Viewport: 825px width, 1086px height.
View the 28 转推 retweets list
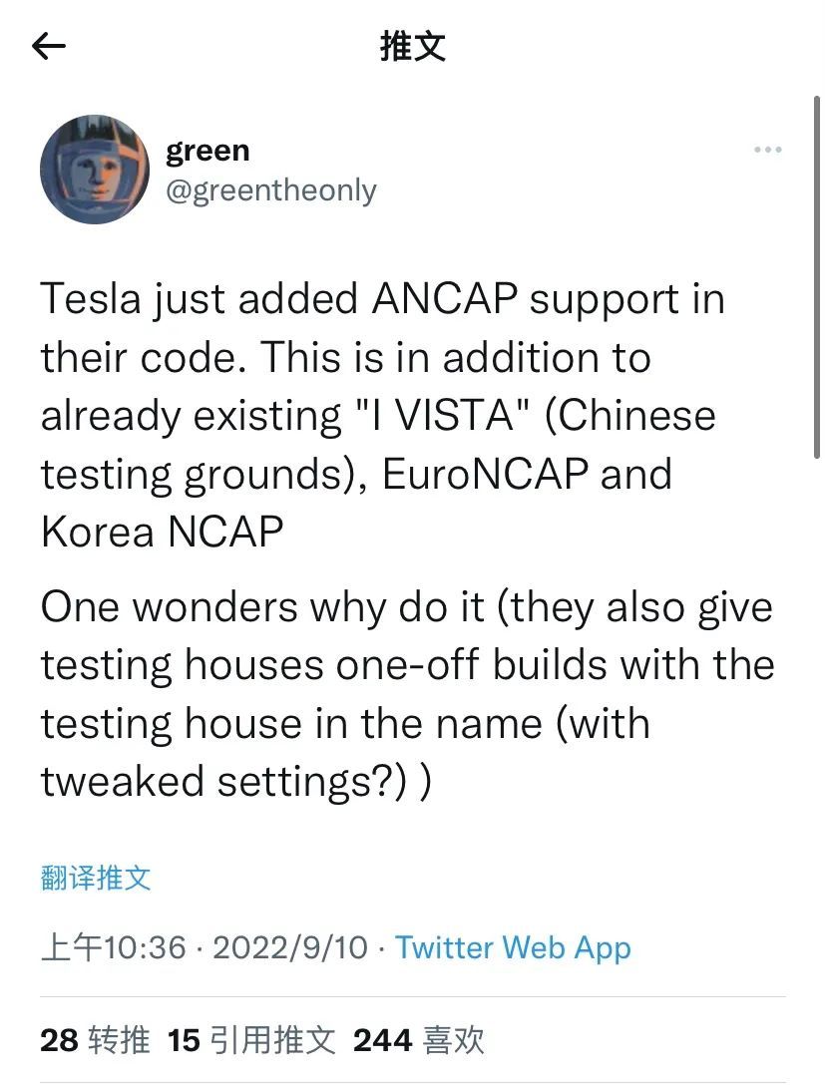point(95,1040)
